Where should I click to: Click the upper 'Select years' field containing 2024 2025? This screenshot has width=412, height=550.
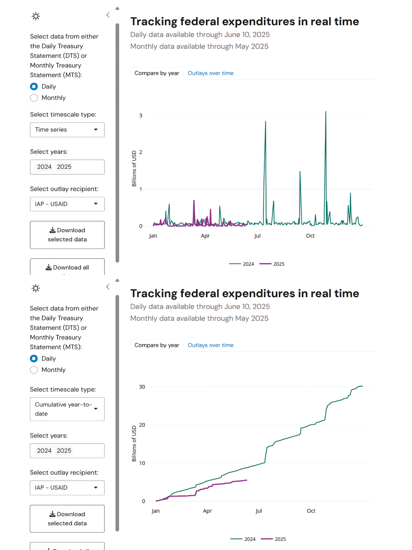pos(67,167)
